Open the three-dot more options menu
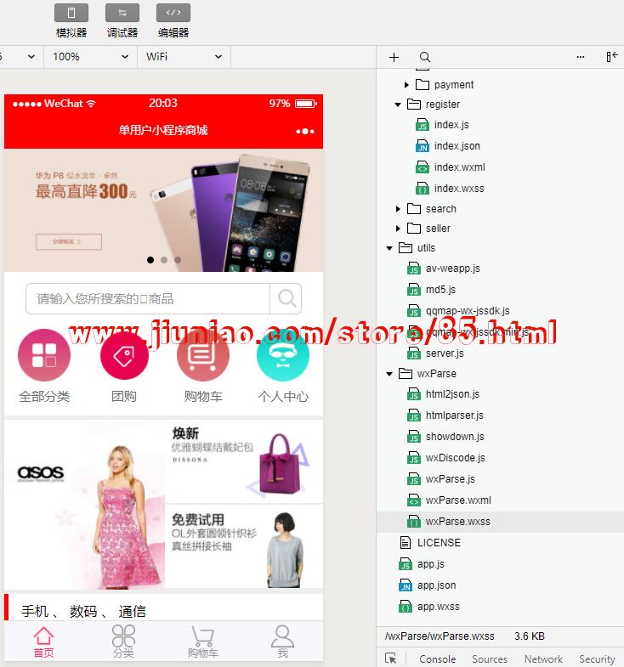The height and width of the screenshot is (667, 624). click(x=580, y=57)
